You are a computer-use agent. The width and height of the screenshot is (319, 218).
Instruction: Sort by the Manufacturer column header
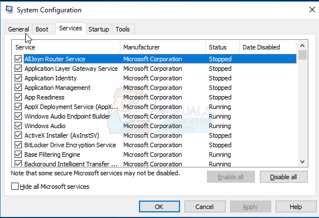(x=163, y=47)
